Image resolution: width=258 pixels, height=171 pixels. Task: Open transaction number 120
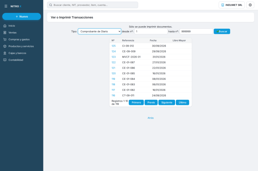point(114,73)
